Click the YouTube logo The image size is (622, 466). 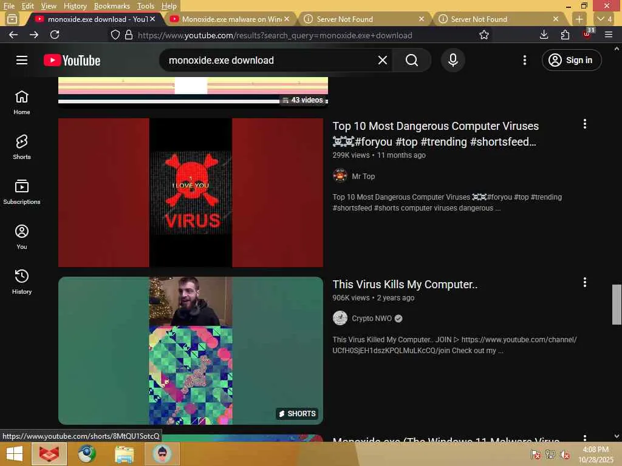72,60
